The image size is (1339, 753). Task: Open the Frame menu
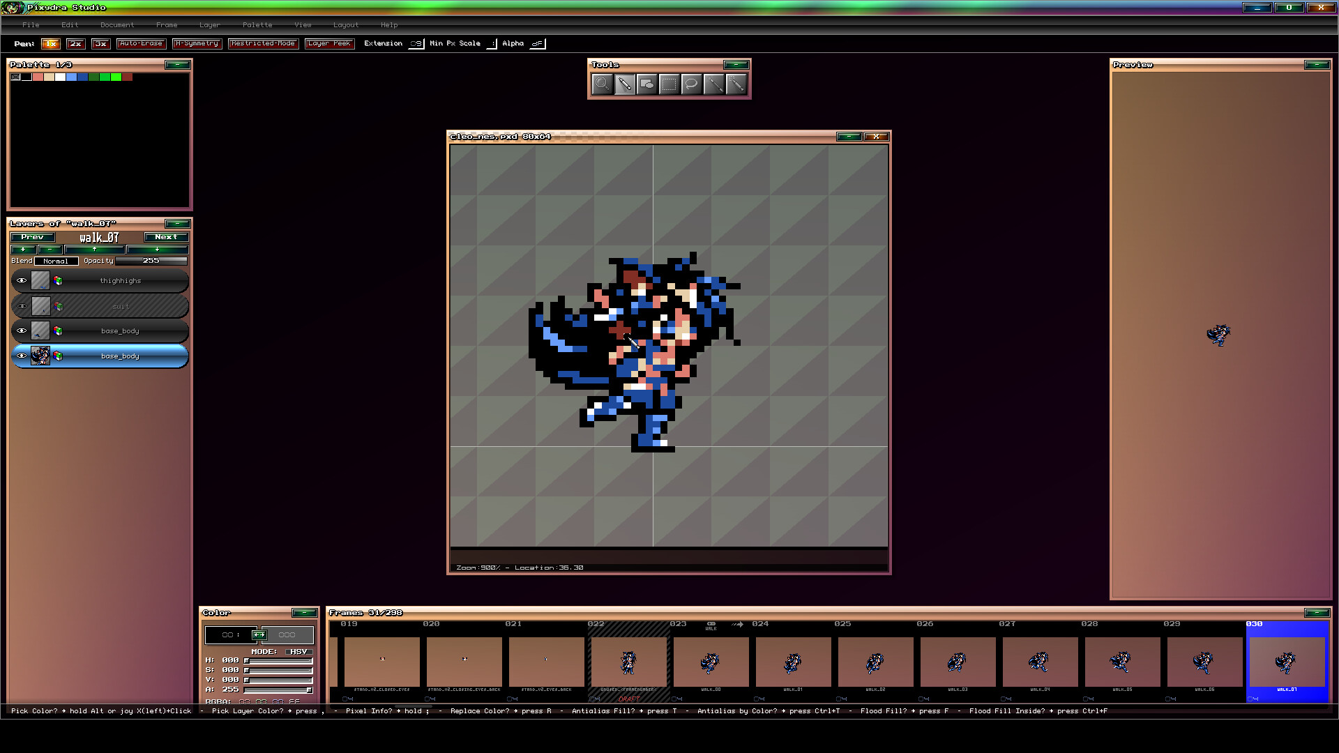(167, 25)
